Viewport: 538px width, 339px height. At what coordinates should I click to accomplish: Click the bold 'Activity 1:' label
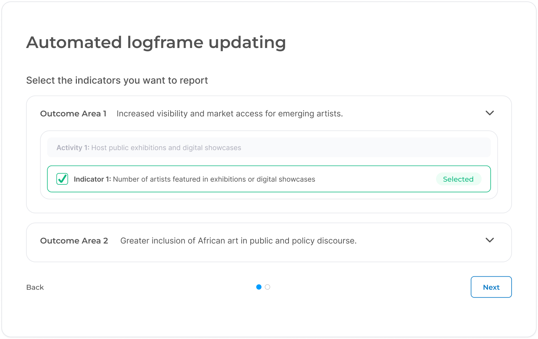coord(73,148)
